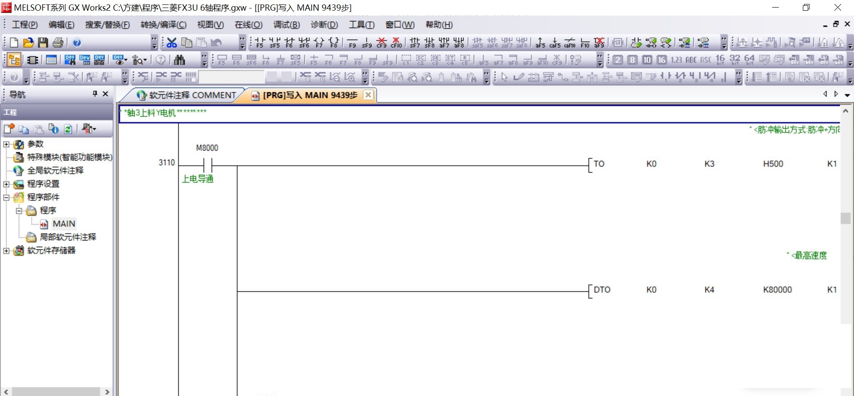Open the 编辑(E) menu
Image resolution: width=854 pixels, height=396 pixels.
point(61,25)
